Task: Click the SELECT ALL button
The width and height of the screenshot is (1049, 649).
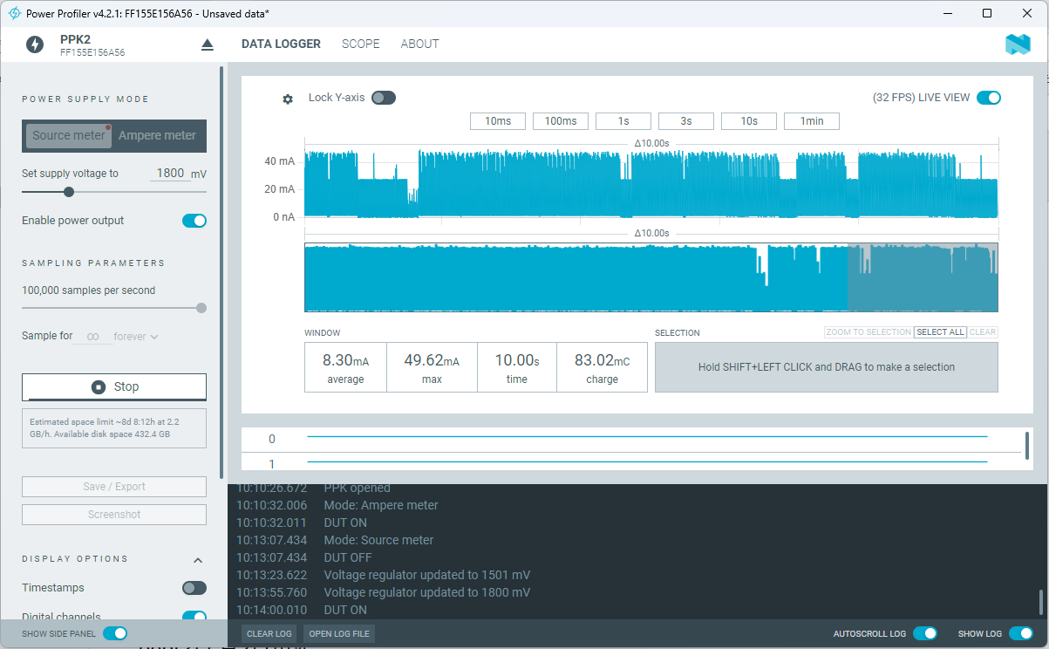Action: point(940,332)
